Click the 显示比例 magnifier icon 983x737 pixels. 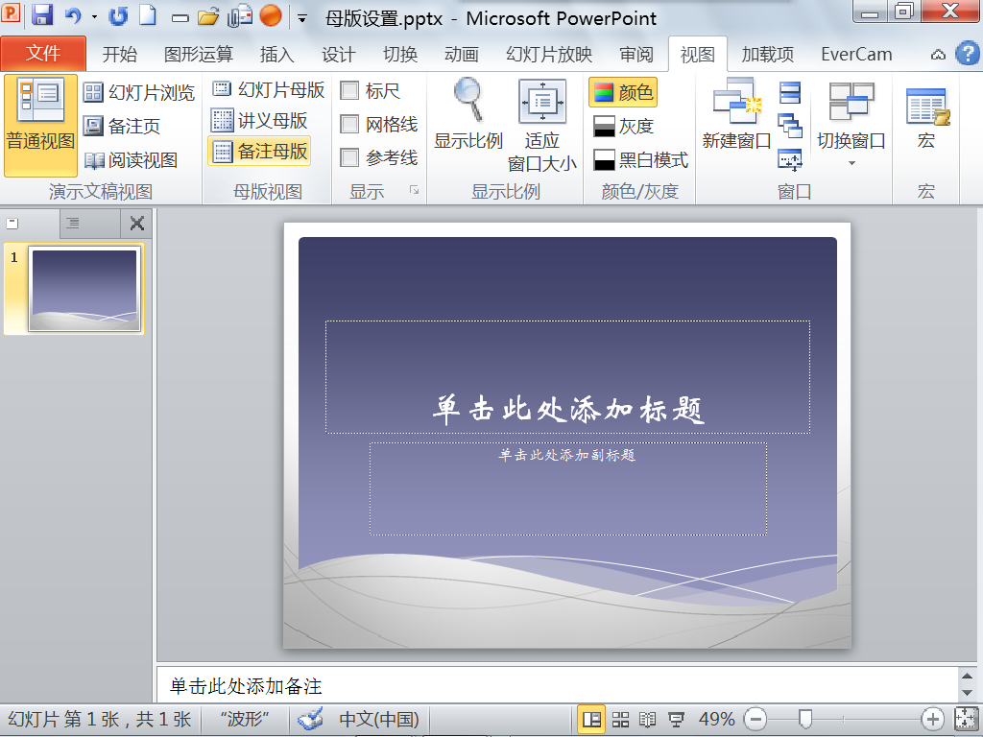click(x=468, y=99)
